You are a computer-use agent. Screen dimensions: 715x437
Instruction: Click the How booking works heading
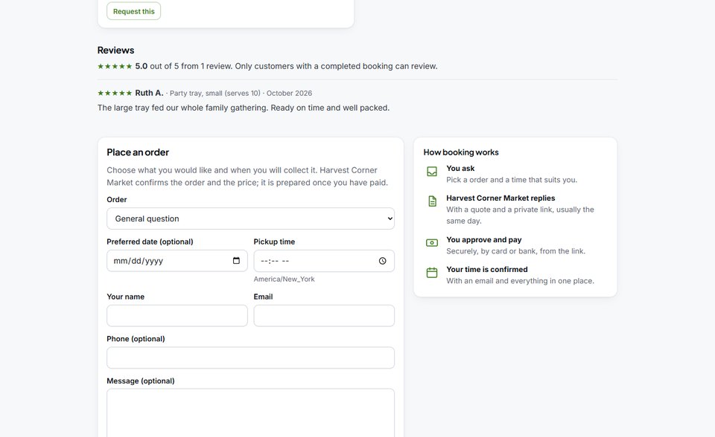pos(461,152)
